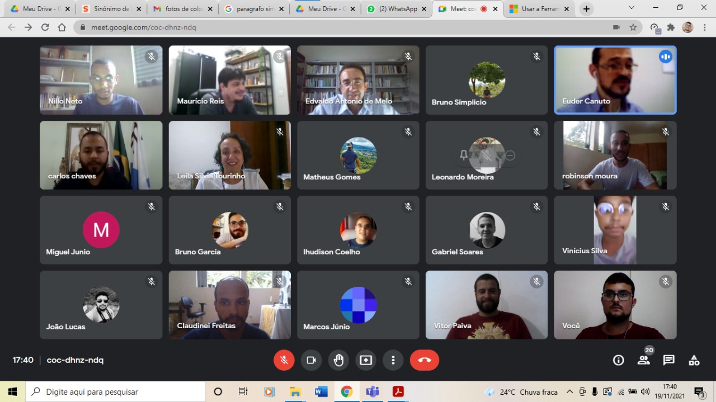The width and height of the screenshot is (716, 402).
Task: Expand the Chrome tab search chevron
Action: coord(632,8)
